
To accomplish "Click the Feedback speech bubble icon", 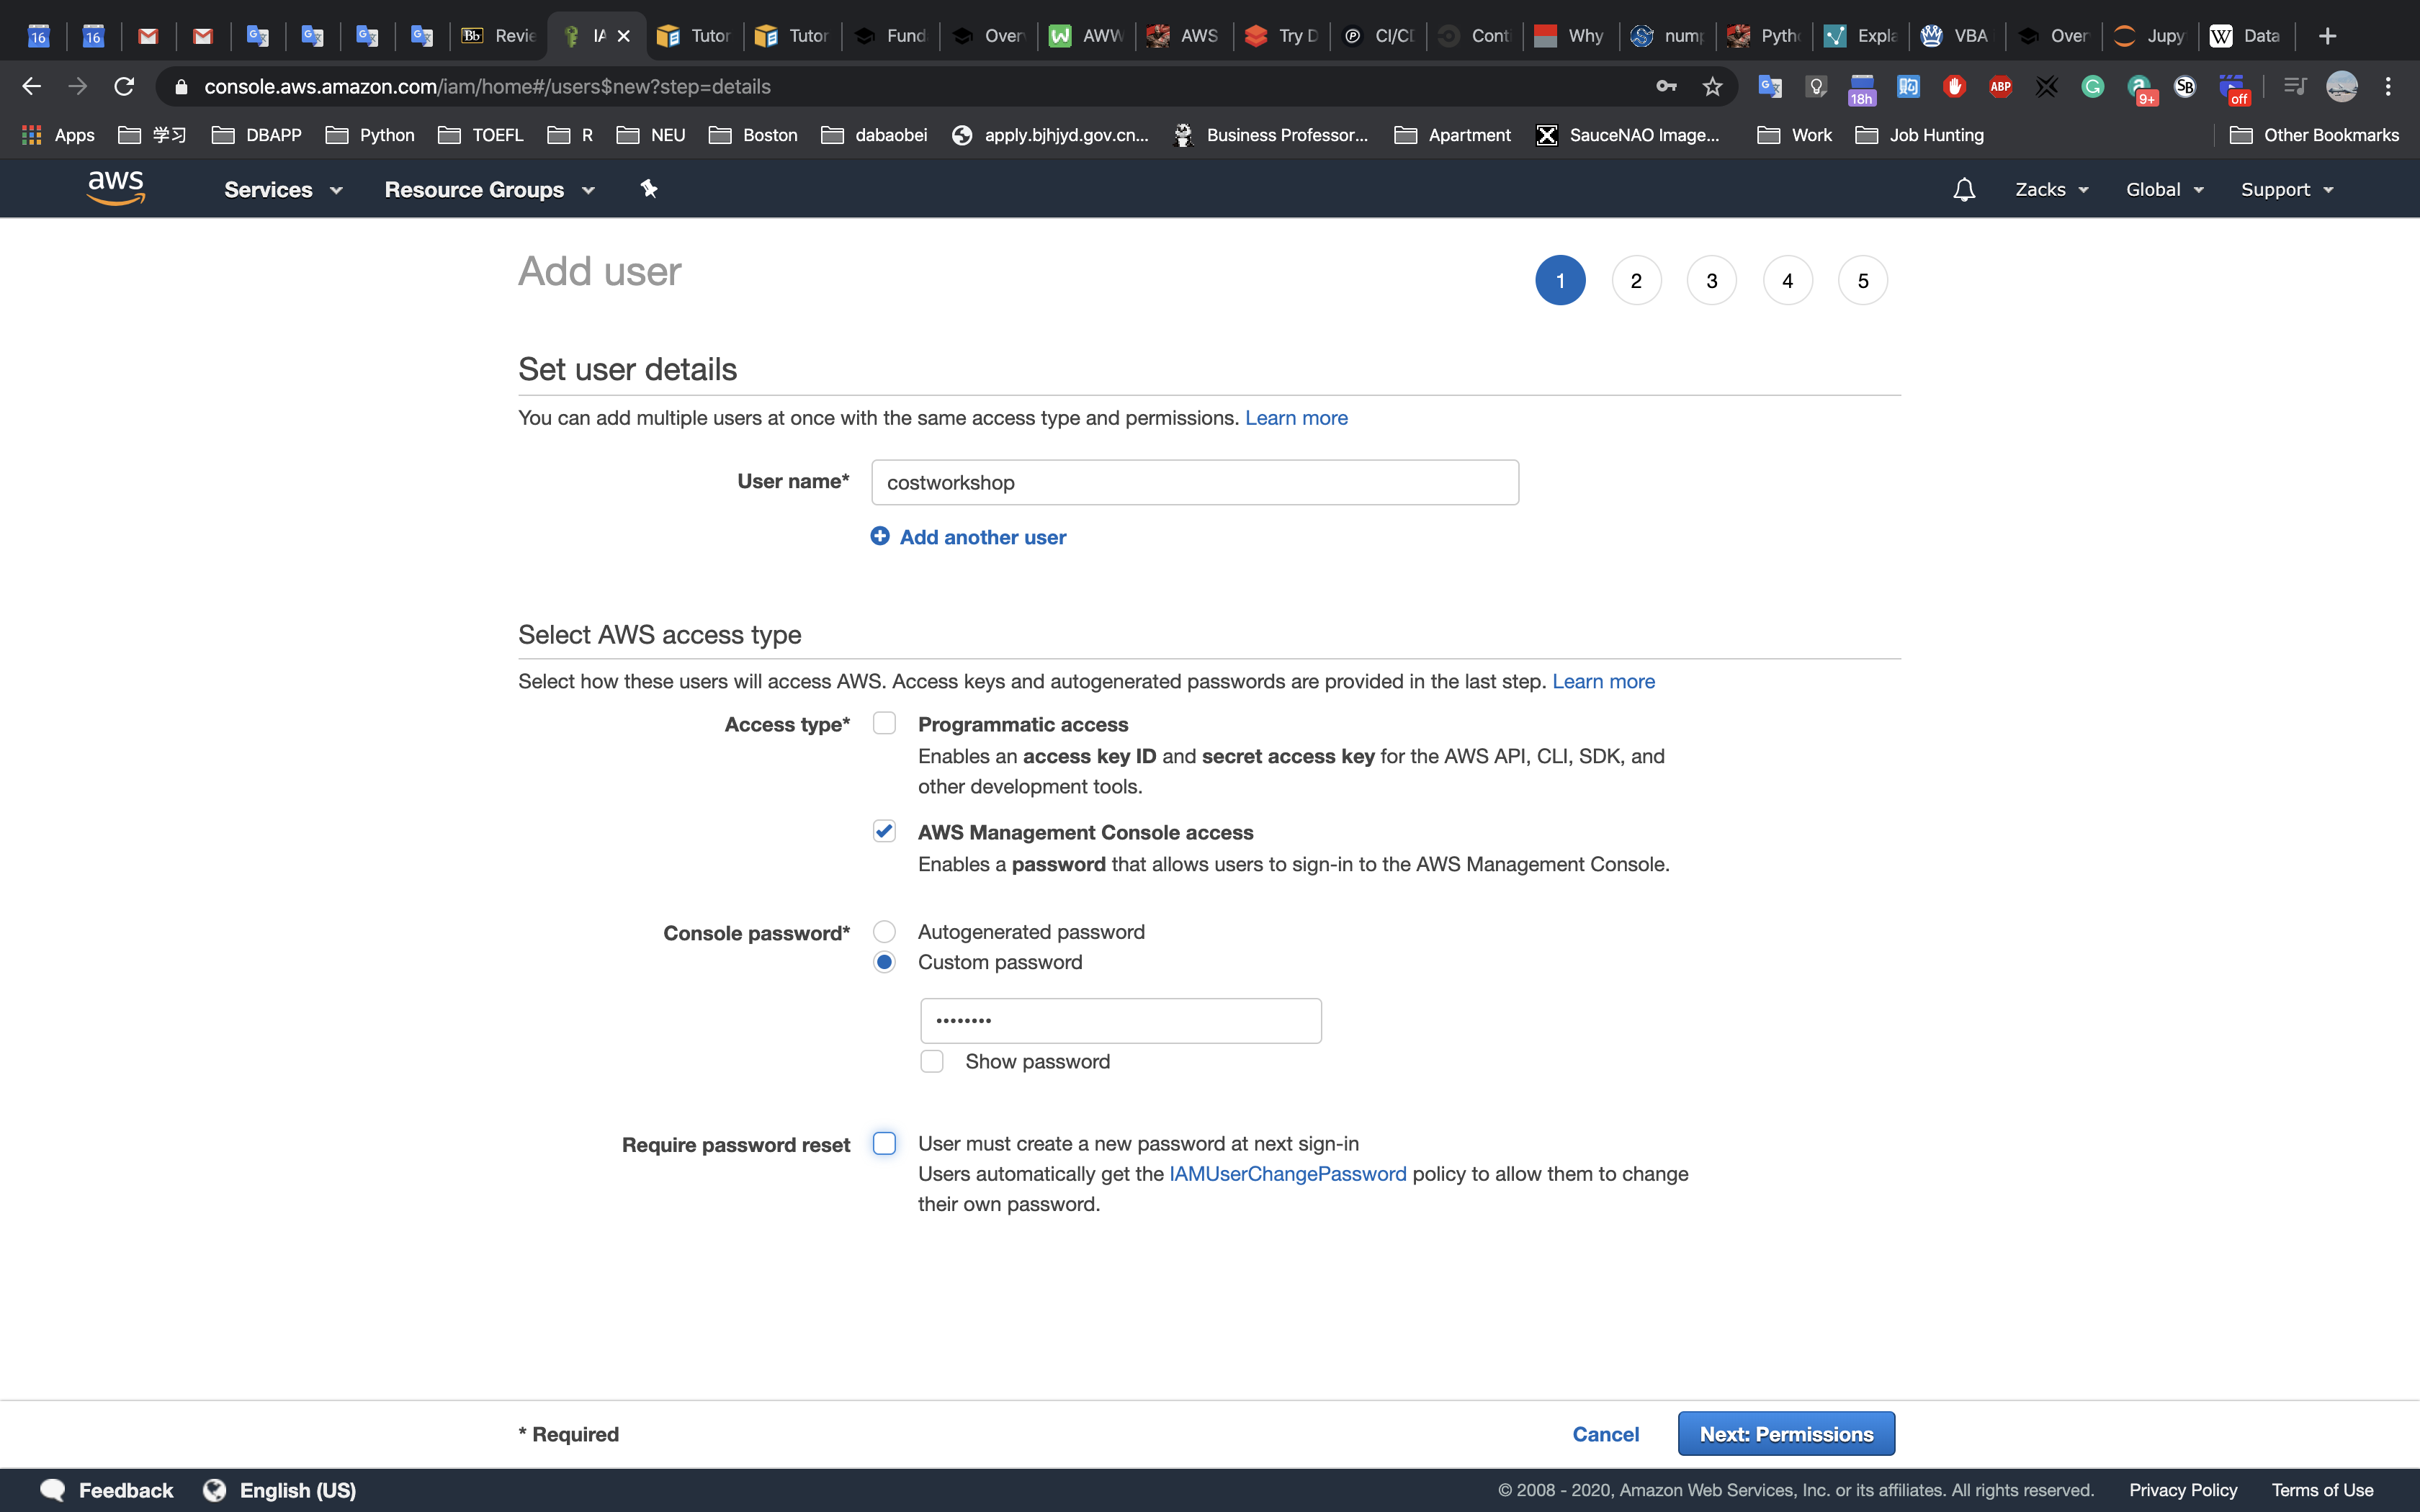I will point(53,1489).
